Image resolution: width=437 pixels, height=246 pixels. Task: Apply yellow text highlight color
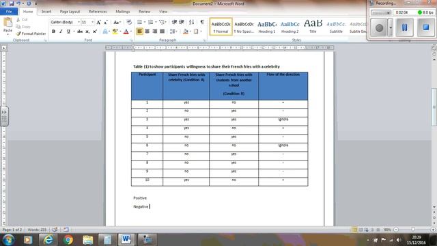point(115,31)
